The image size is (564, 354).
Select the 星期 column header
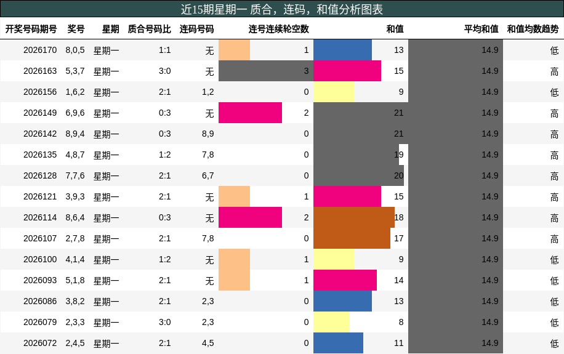pyautogui.click(x=110, y=29)
